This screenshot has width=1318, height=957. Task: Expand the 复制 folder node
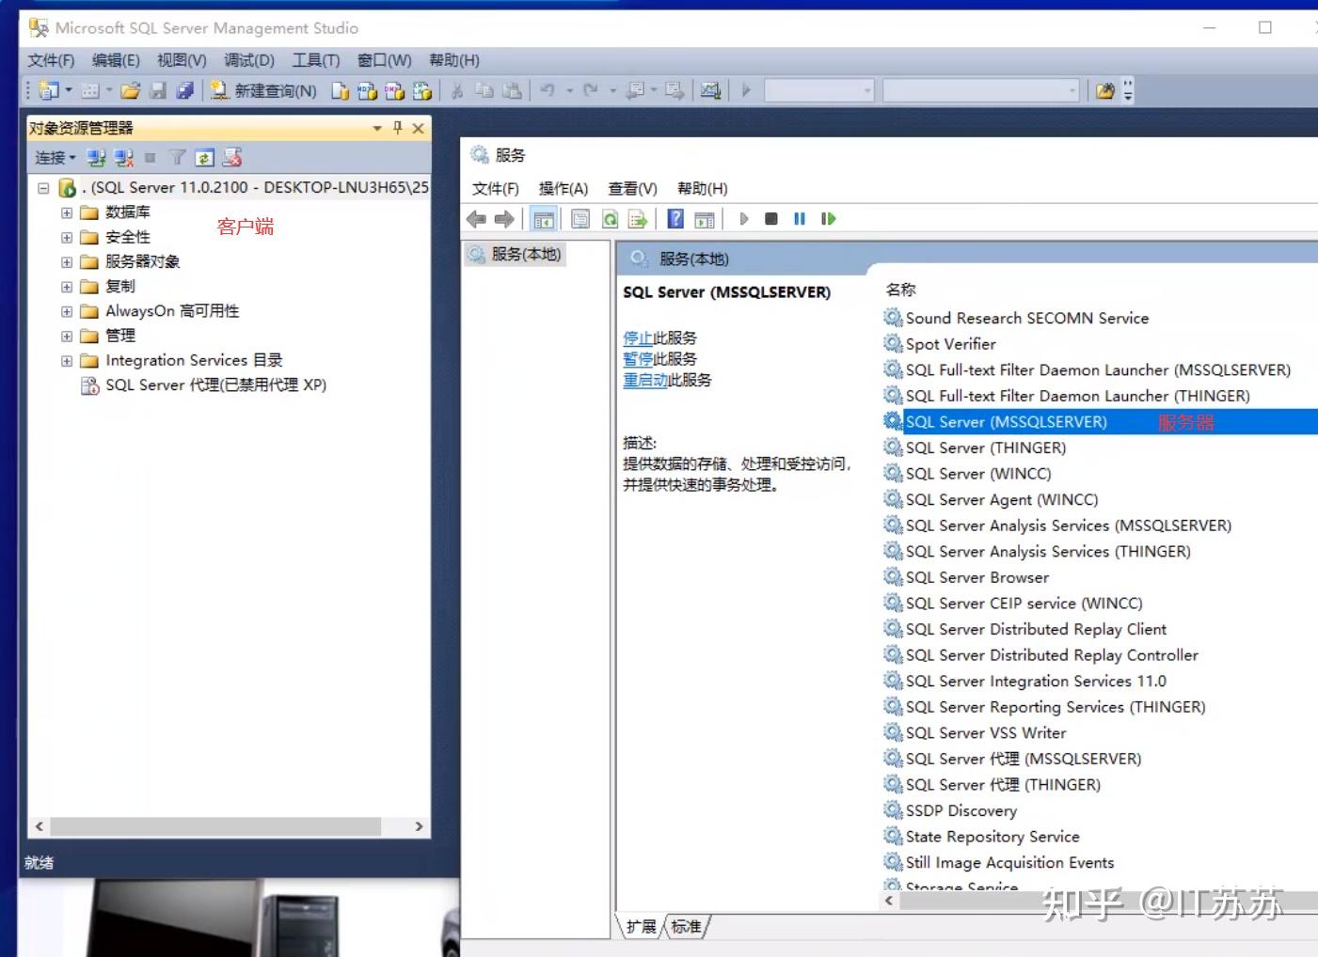click(x=67, y=287)
